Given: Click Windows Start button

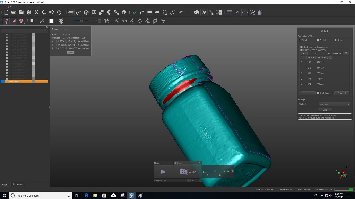Looking at the screenshot, I should coord(4,196).
